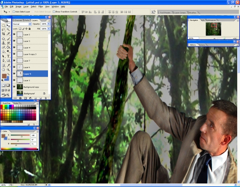
Task: Open the Filter menu
Action: (40, 6)
